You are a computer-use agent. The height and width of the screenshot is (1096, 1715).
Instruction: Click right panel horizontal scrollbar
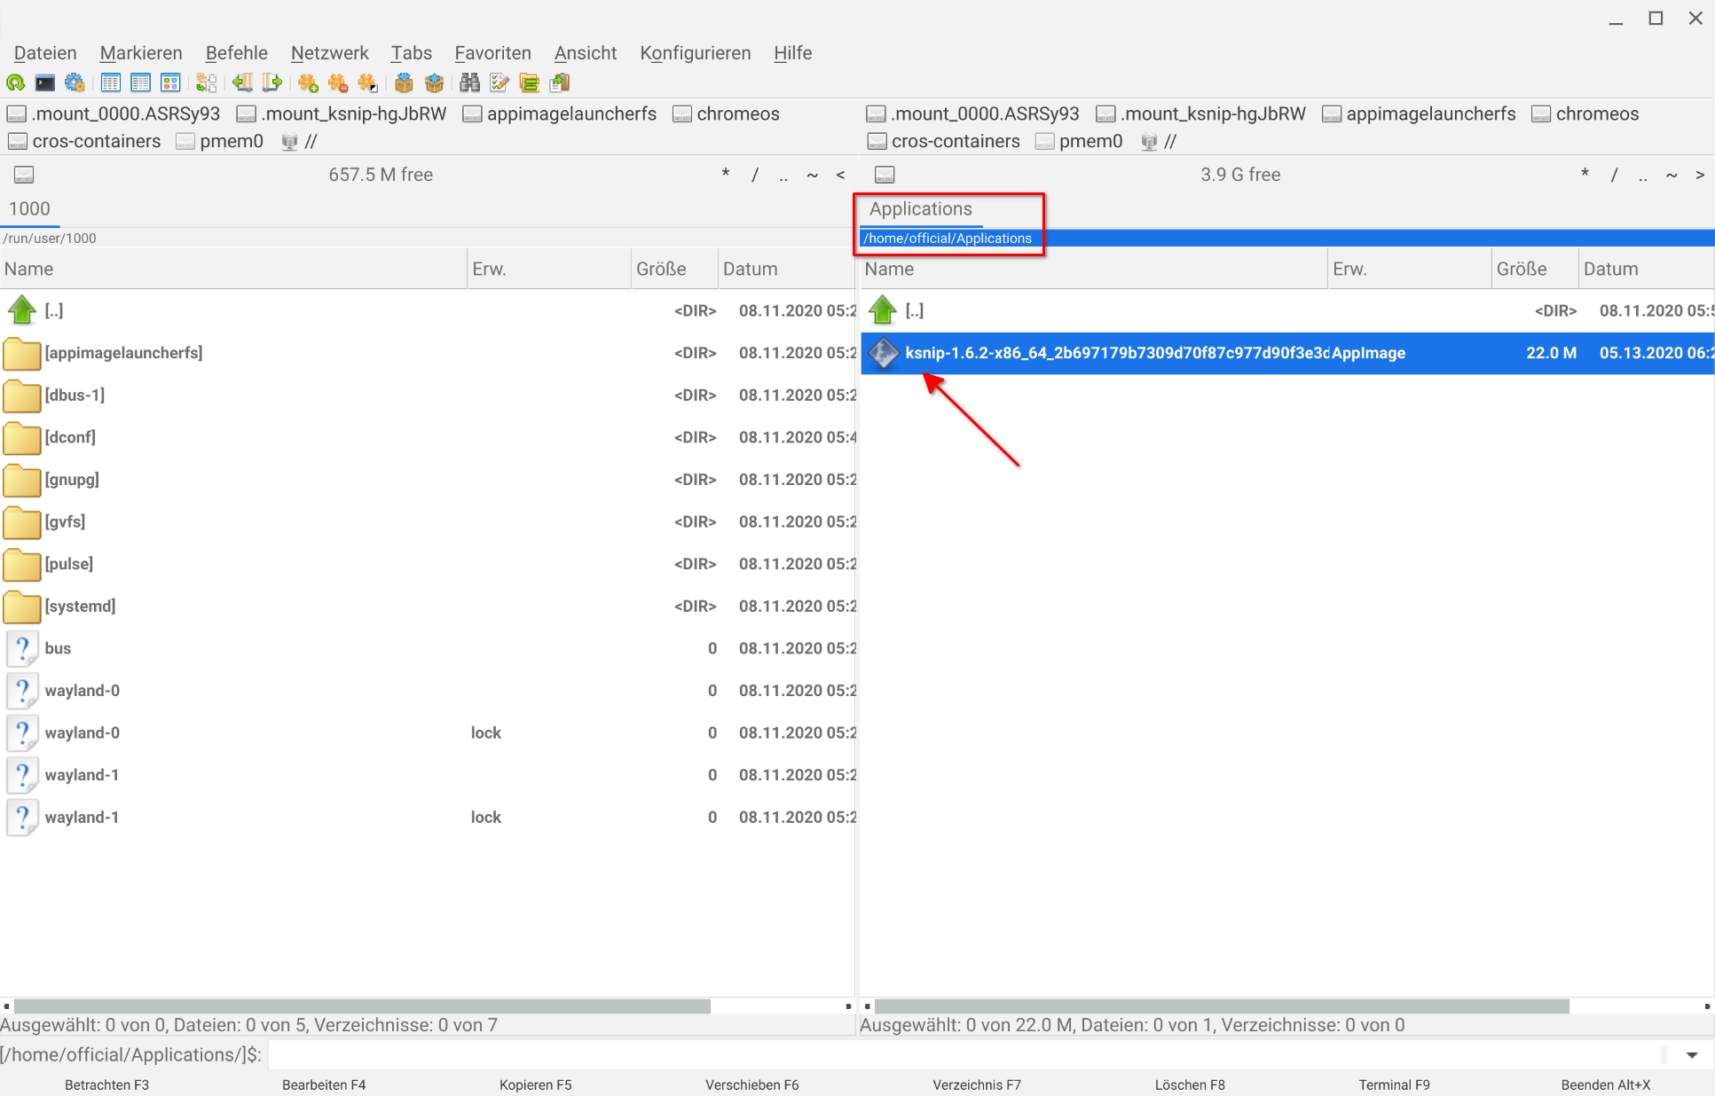tap(1222, 1006)
